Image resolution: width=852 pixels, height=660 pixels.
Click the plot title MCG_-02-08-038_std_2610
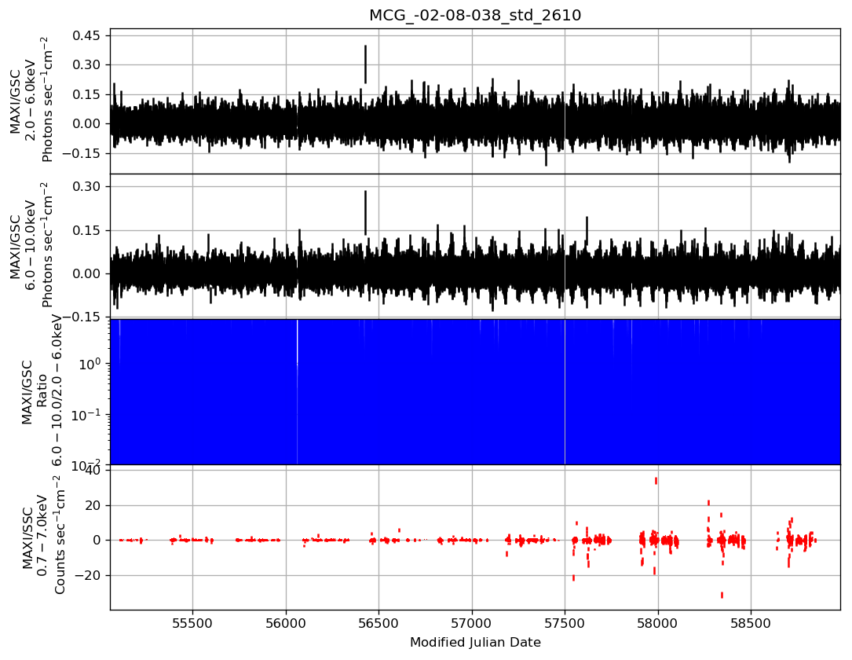point(475,15)
